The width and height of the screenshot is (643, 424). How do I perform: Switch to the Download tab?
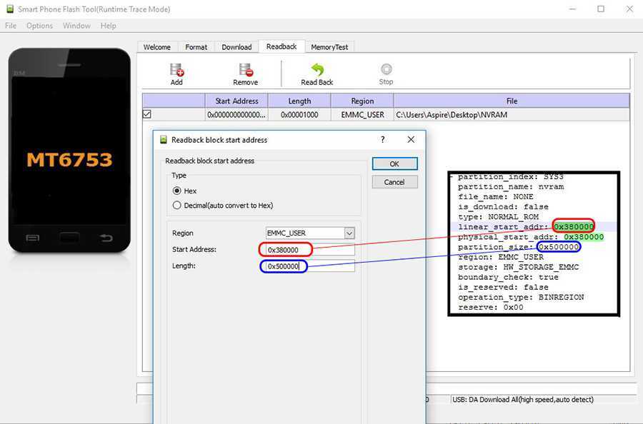[x=236, y=47]
